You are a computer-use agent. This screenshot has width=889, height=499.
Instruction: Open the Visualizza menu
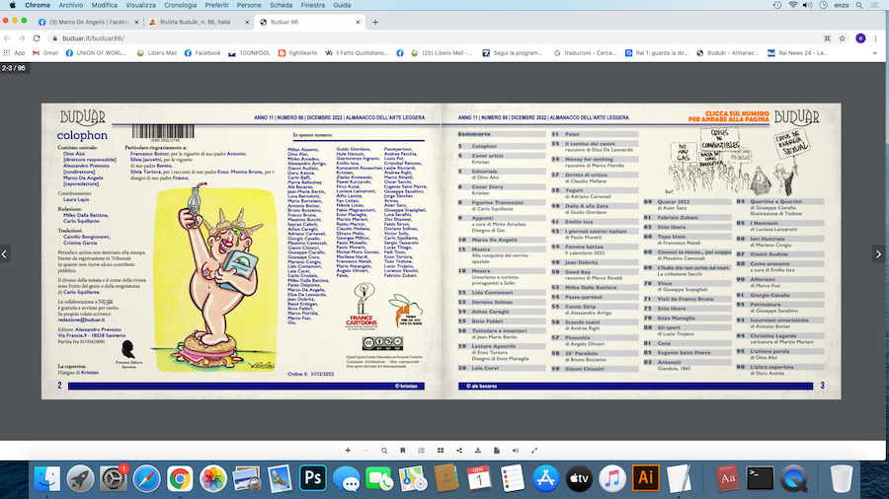coord(140,5)
